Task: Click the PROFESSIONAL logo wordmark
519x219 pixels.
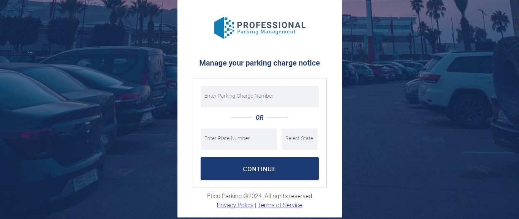Action: pyautogui.click(x=271, y=25)
